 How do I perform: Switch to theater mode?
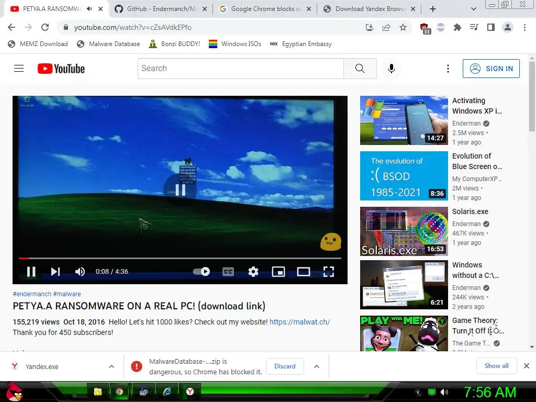click(x=303, y=272)
